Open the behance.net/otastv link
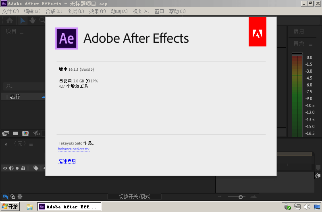This screenshot has width=322, height=212. point(74,149)
